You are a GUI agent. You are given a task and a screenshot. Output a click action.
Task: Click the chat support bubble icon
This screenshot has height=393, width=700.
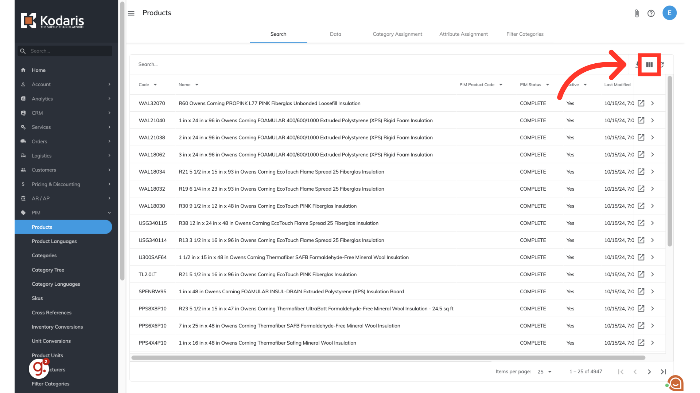[676, 383]
